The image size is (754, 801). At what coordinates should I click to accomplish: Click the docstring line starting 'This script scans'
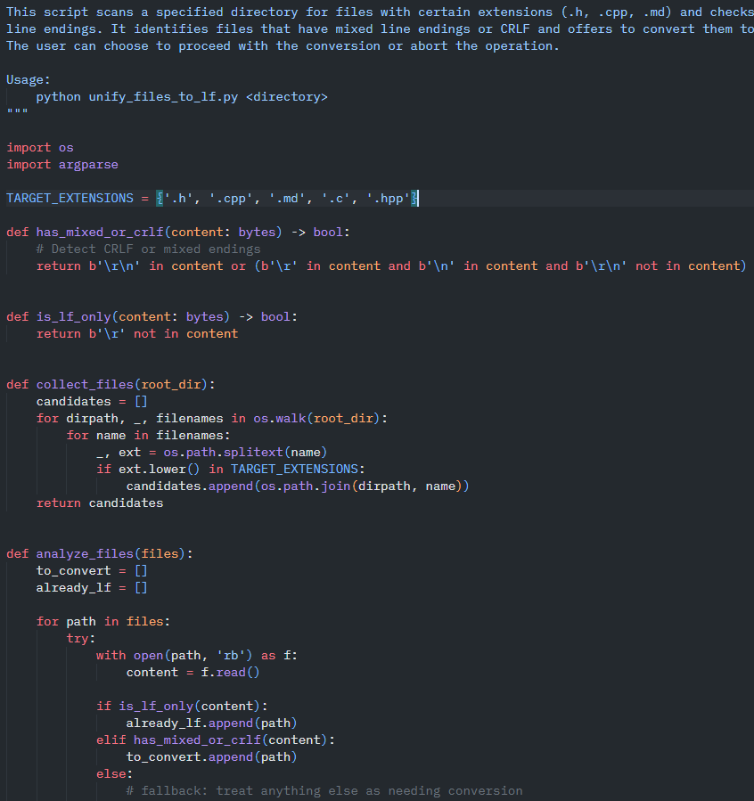click(x=380, y=12)
